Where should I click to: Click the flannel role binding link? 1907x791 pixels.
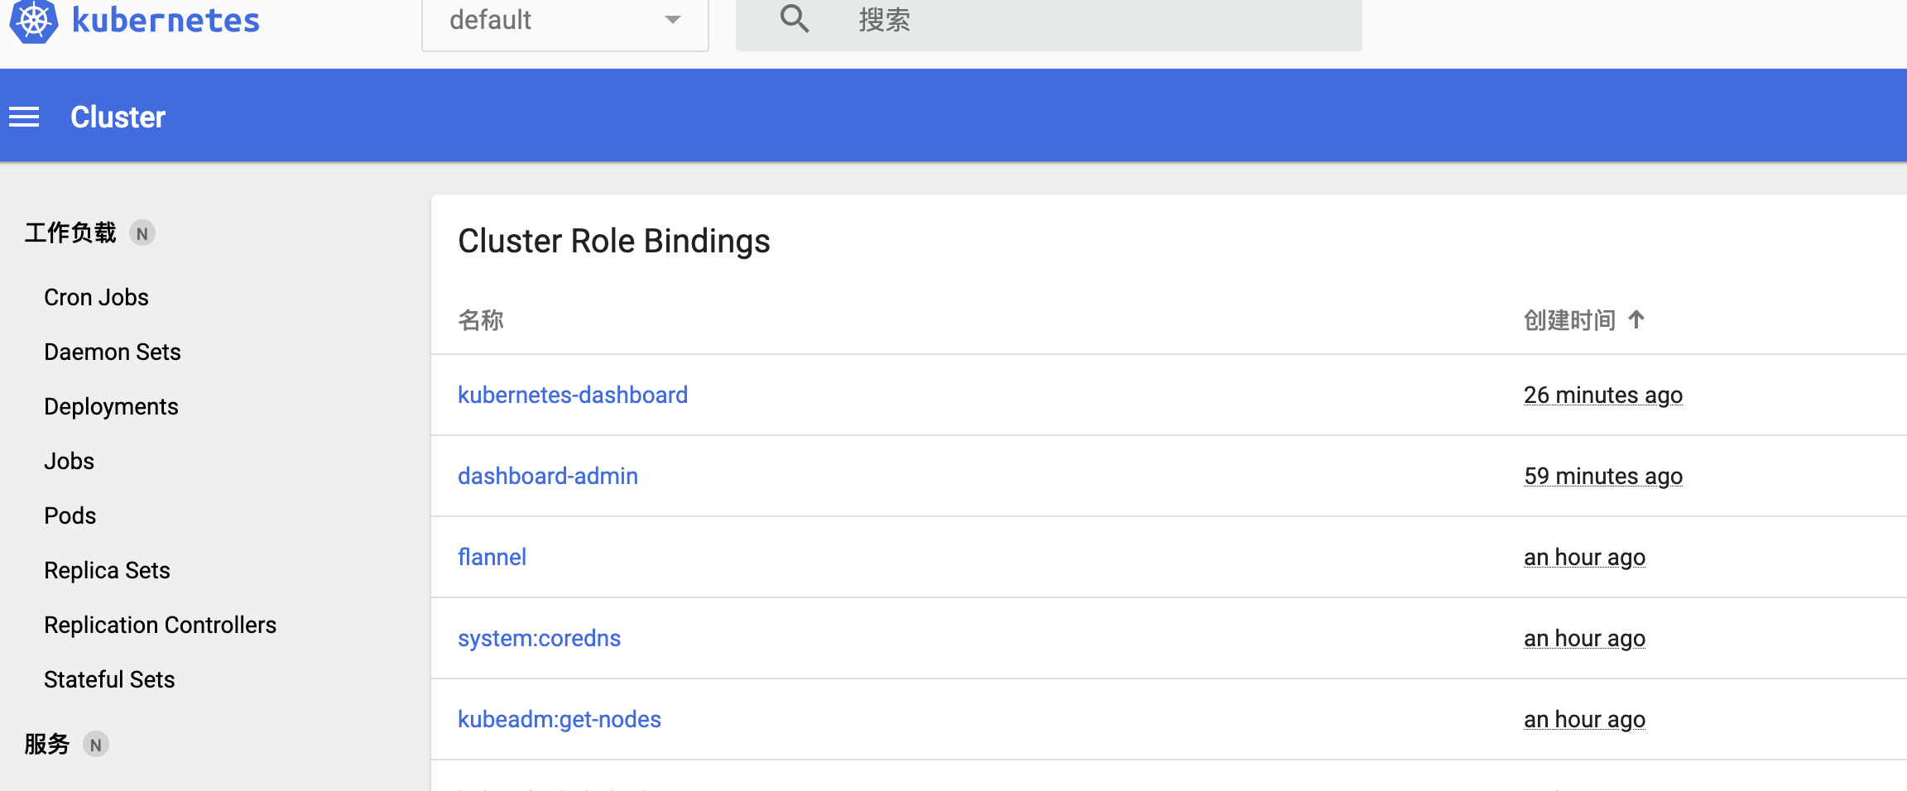click(x=492, y=557)
